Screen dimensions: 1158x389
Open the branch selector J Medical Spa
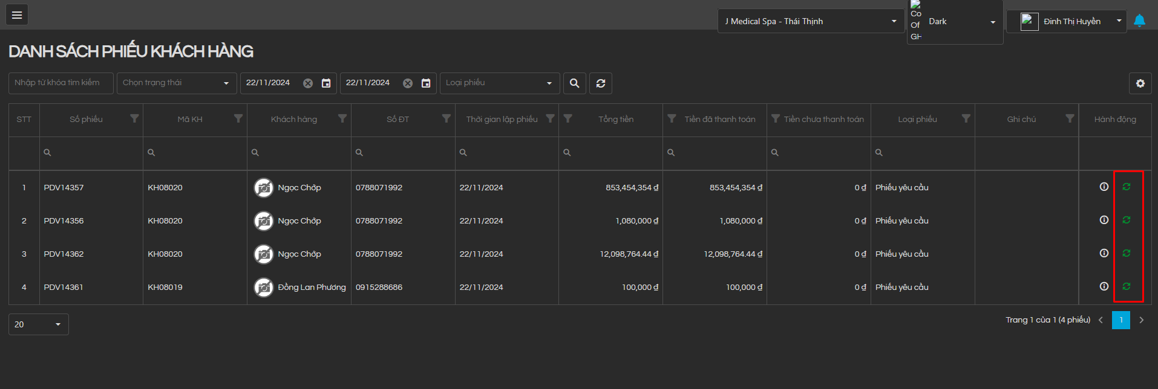coord(810,21)
